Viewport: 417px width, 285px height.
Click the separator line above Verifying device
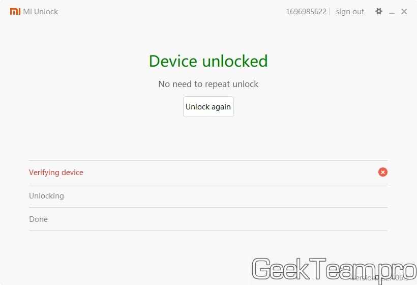tap(208, 160)
